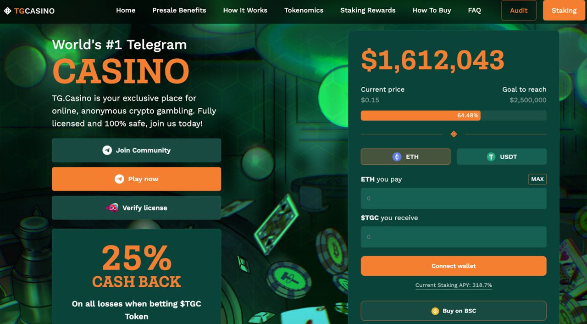The image size is (587, 324).
Task: Click the orange diamond divider icon
Action: (454, 134)
